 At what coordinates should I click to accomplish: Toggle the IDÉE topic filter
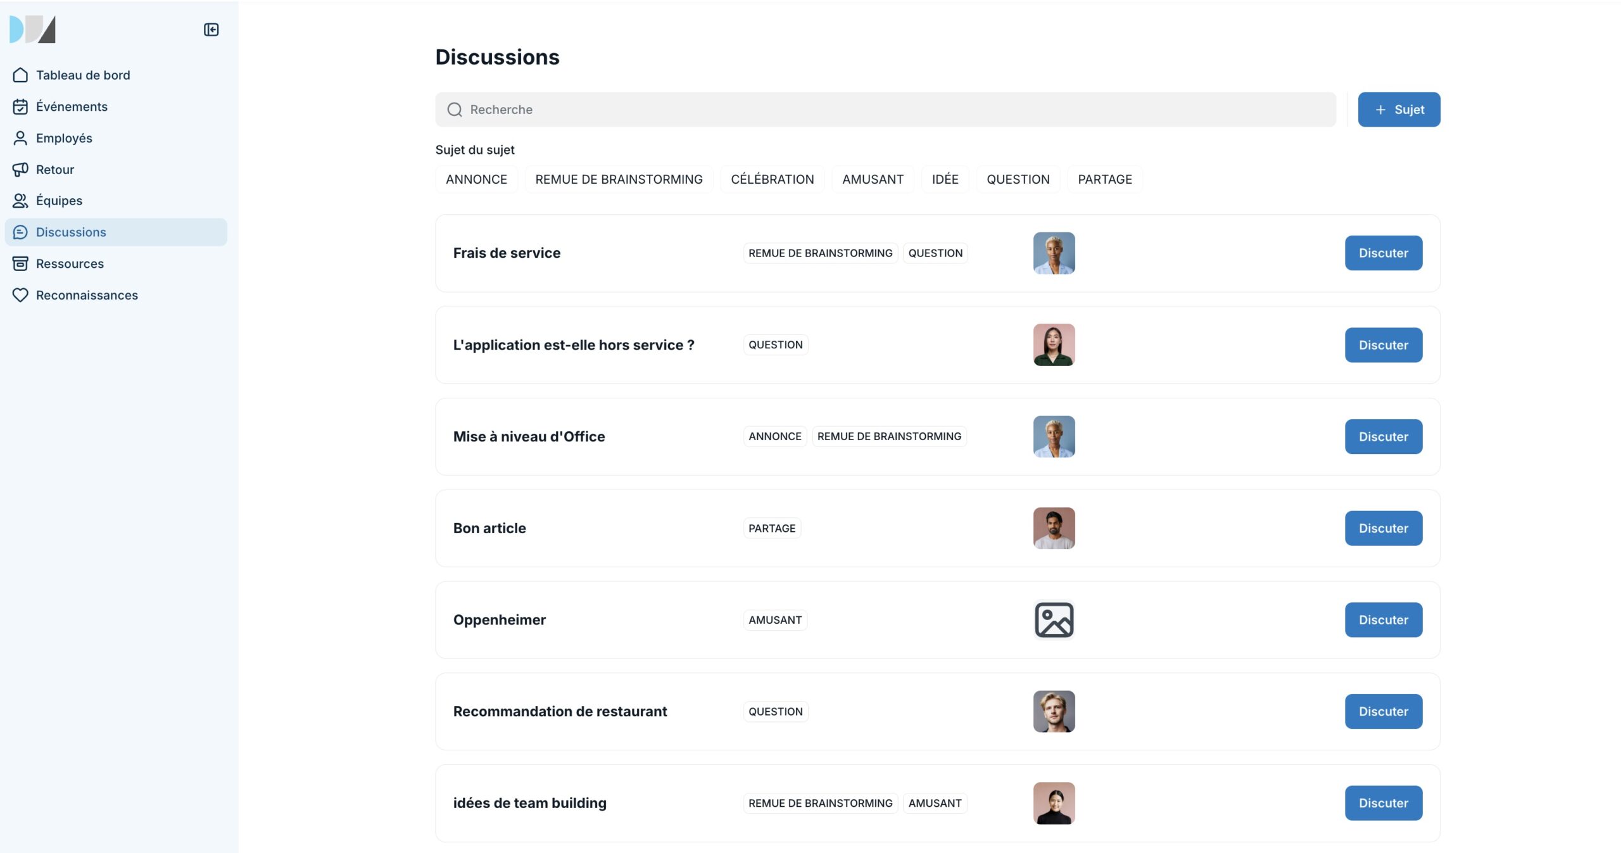[x=945, y=179]
